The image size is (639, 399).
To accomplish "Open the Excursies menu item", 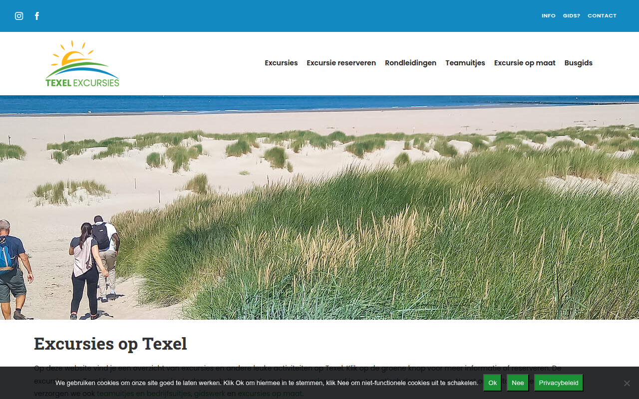I will (x=281, y=63).
